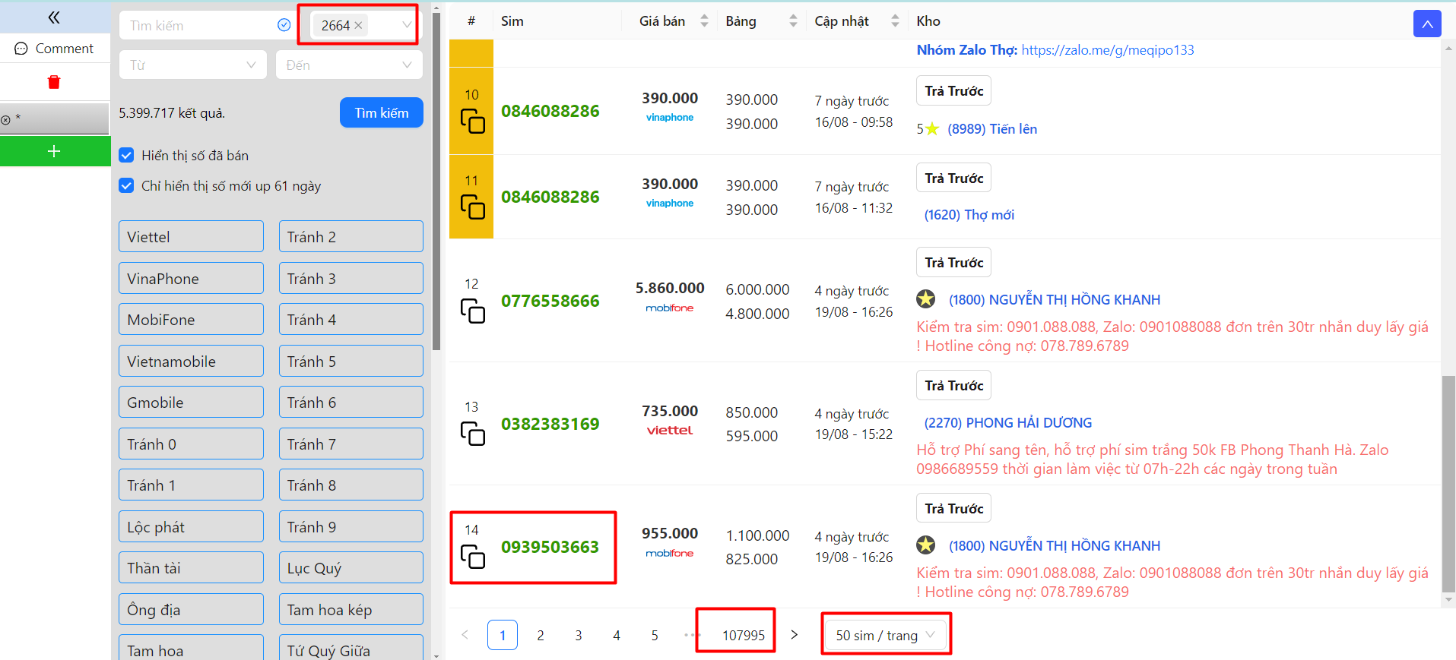Screen dimensions: 1456x660
Task: Go to next page arrow
Action: [794, 635]
